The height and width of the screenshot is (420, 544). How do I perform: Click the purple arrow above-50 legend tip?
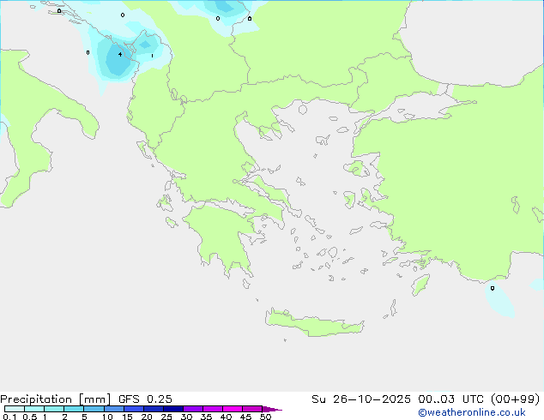tap(272, 409)
